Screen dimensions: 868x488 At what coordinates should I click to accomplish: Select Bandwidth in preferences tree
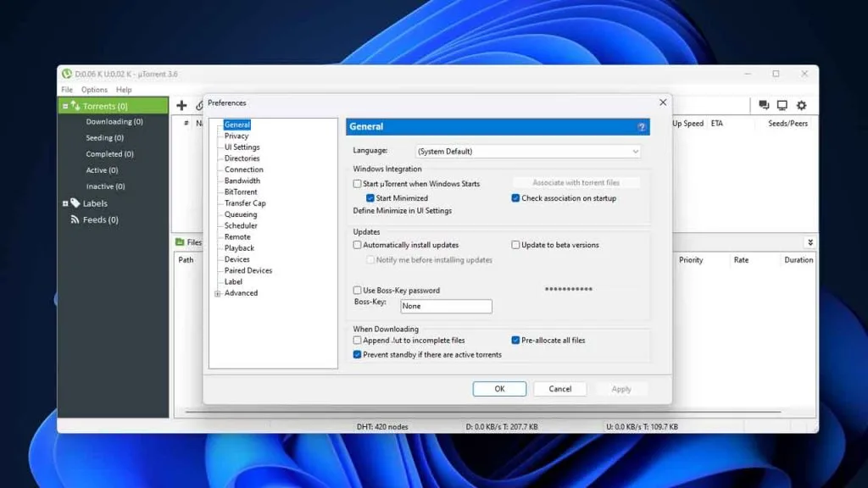coord(242,181)
